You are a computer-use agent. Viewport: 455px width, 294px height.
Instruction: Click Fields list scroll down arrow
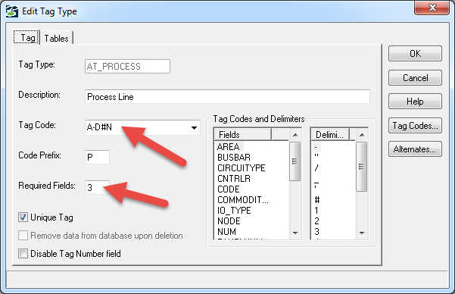[x=295, y=233]
